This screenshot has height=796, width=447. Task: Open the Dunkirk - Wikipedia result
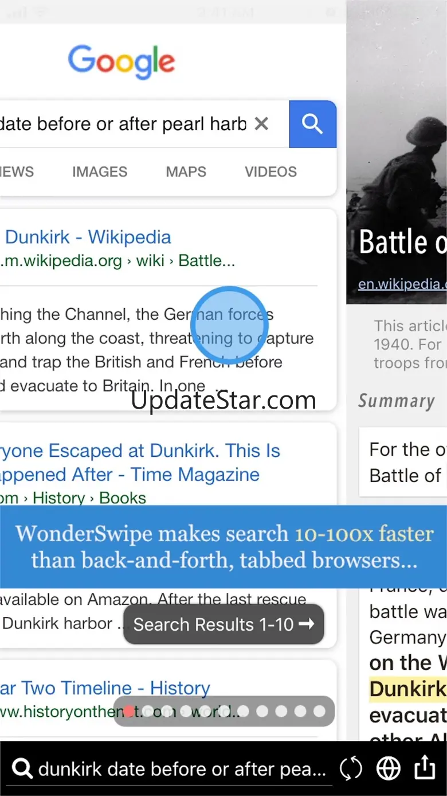click(x=87, y=237)
